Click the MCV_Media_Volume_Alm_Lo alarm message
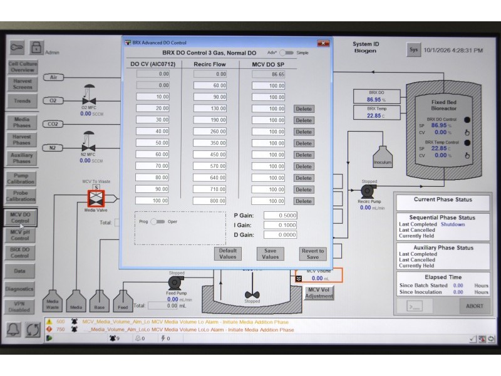Image resolution: width=501 pixels, height=376 pixels. (185, 322)
